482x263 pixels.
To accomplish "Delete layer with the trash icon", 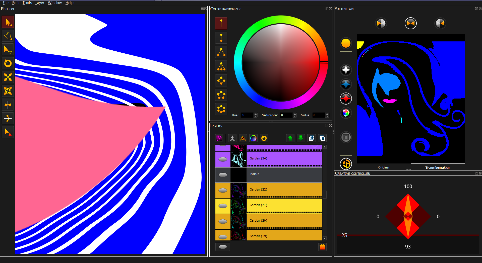I will (x=322, y=247).
